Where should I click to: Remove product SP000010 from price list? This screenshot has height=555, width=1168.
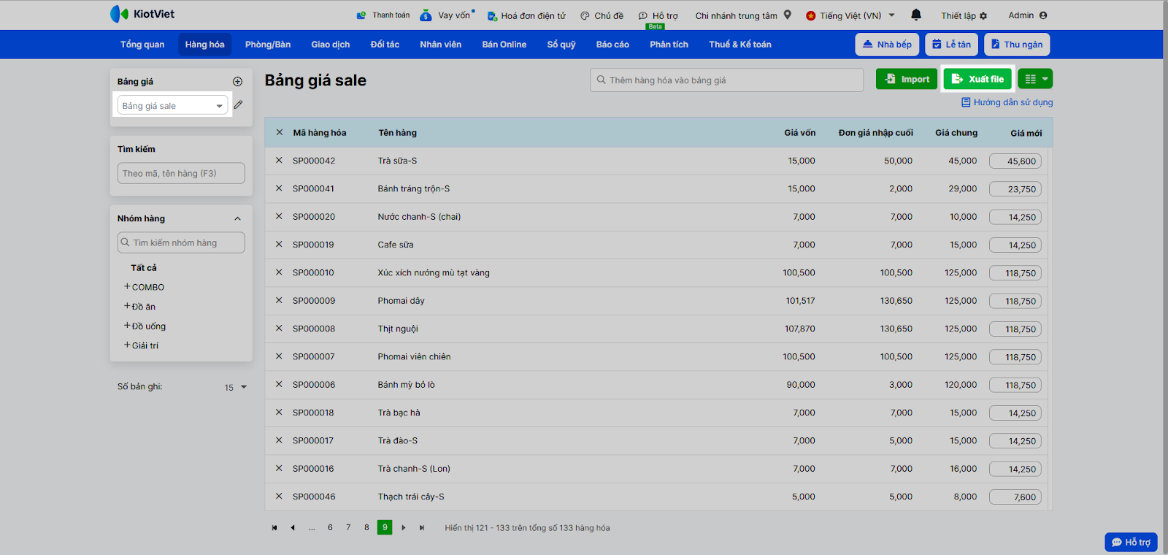point(279,272)
